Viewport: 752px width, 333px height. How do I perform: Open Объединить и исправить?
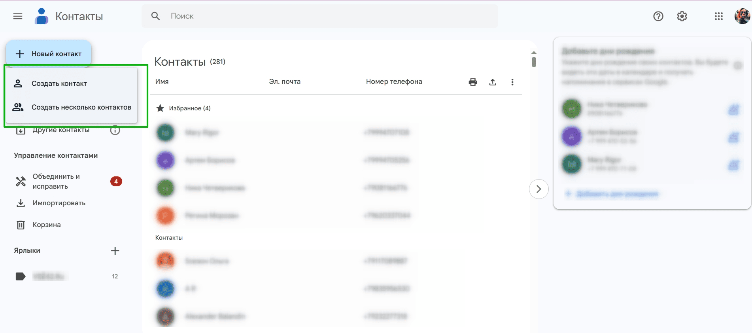(x=56, y=182)
